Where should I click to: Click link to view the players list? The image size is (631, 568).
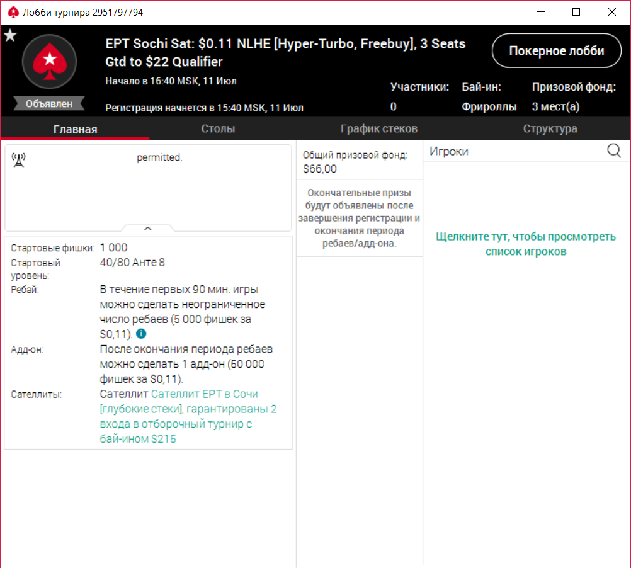[526, 244]
